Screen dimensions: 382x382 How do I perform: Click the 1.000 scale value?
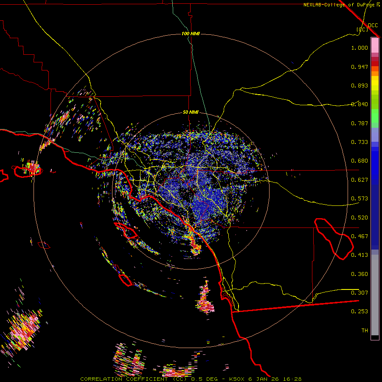pyautogui.click(x=360, y=48)
